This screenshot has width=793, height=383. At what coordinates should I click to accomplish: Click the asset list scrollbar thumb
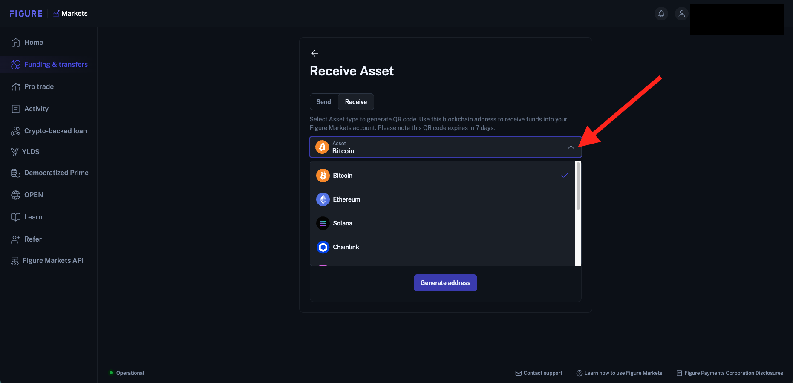pyautogui.click(x=578, y=186)
